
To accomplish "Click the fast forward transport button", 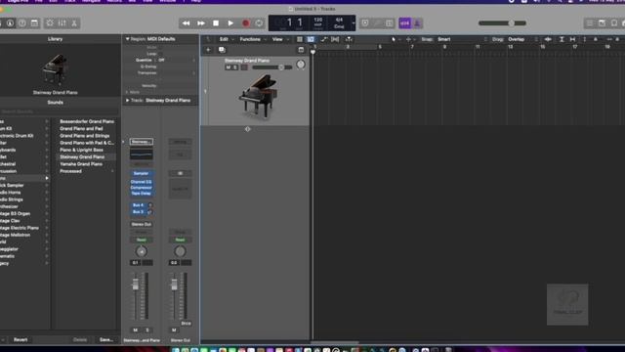I will click(x=201, y=23).
